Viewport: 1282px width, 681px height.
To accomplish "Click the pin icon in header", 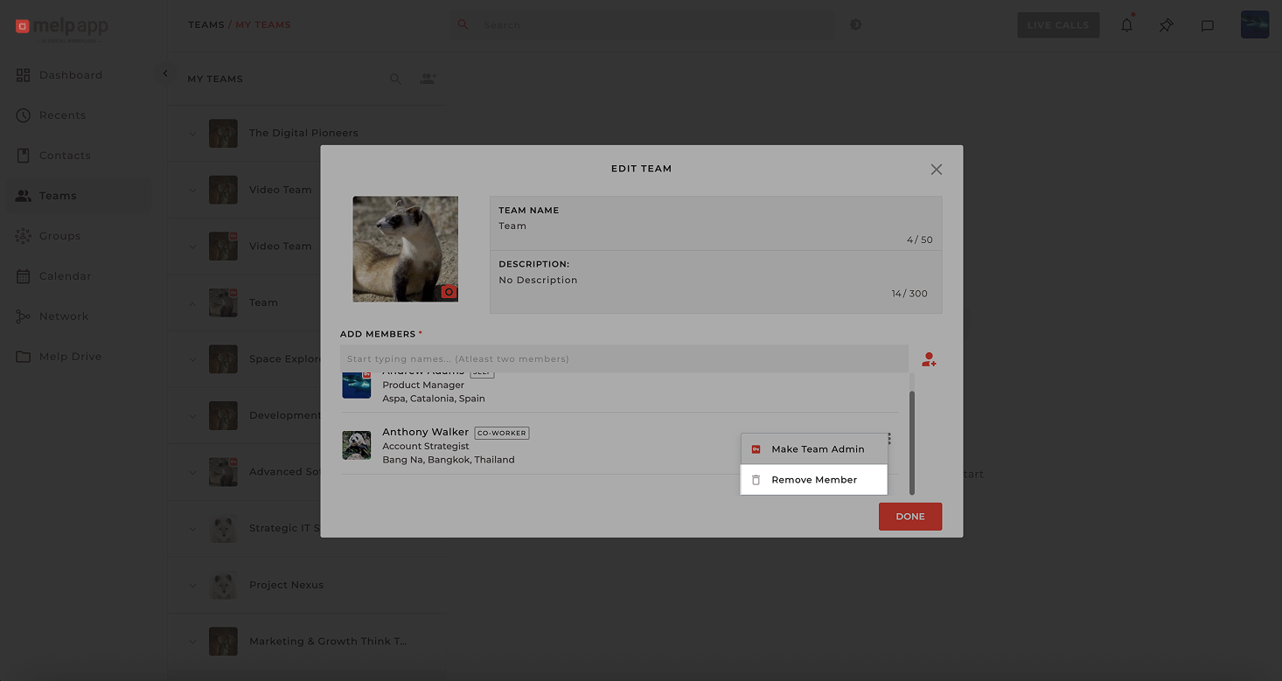I will pyautogui.click(x=1167, y=25).
